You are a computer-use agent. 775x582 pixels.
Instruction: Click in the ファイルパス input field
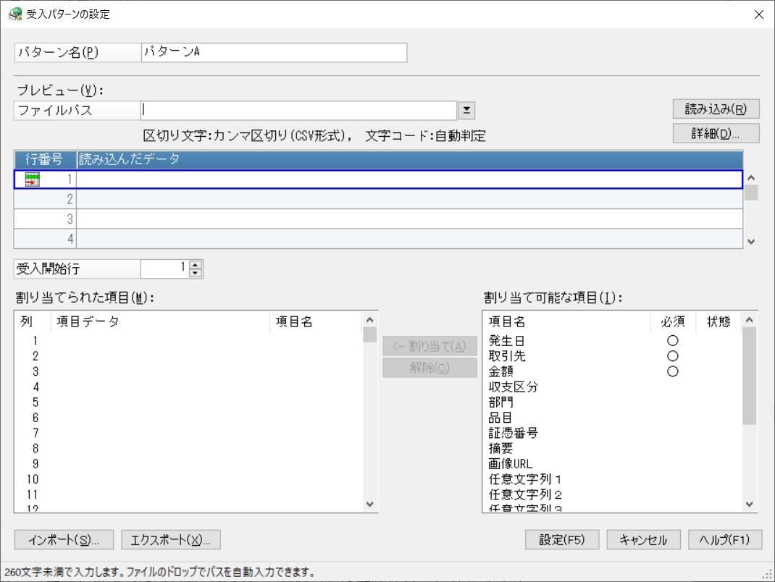point(298,110)
